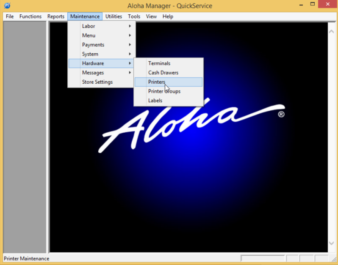The height and width of the screenshot is (265, 338).
Task: Expand the System submenu
Action: pos(102,54)
